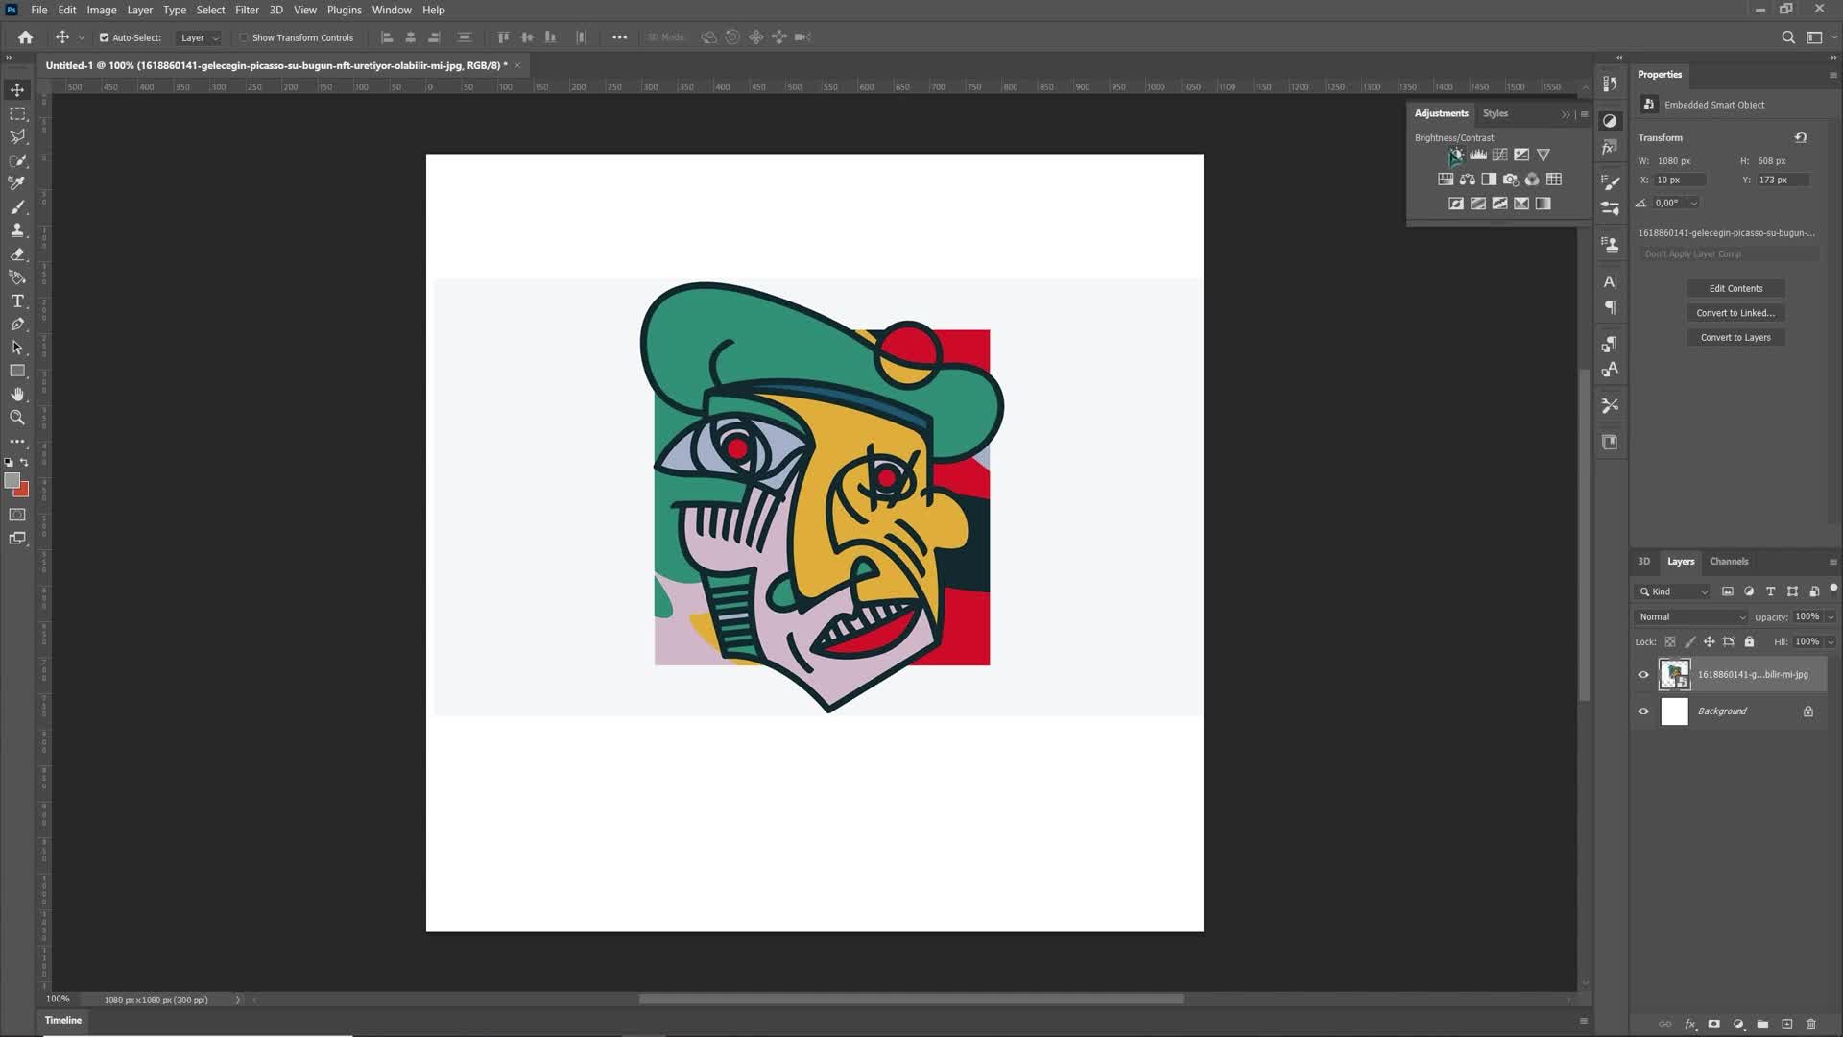Enable Show Transform Controls checkbox

[244, 37]
